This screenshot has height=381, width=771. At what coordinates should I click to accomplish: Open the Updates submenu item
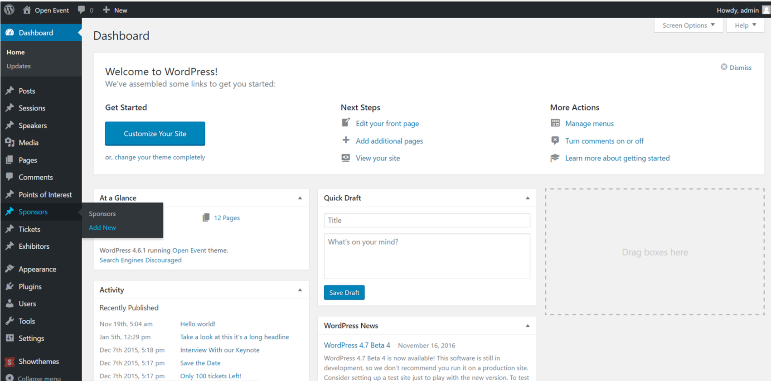pos(19,66)
